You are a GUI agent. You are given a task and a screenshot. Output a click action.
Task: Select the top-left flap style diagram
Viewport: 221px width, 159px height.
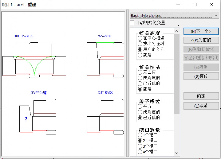(x=34, y=58)
